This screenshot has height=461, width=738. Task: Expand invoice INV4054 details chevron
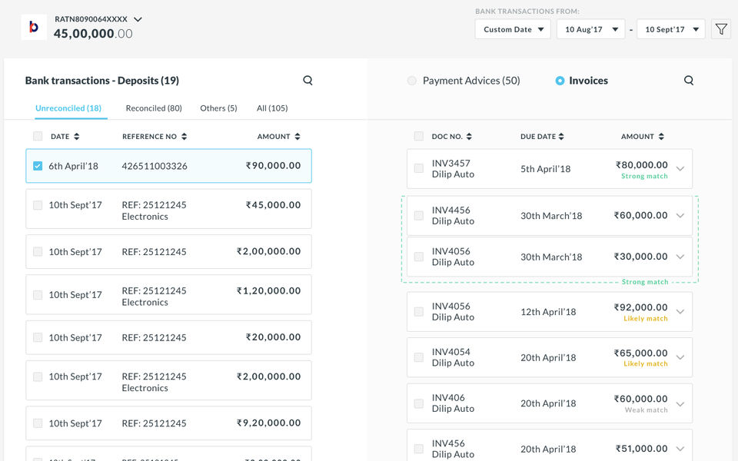[680, 357]
